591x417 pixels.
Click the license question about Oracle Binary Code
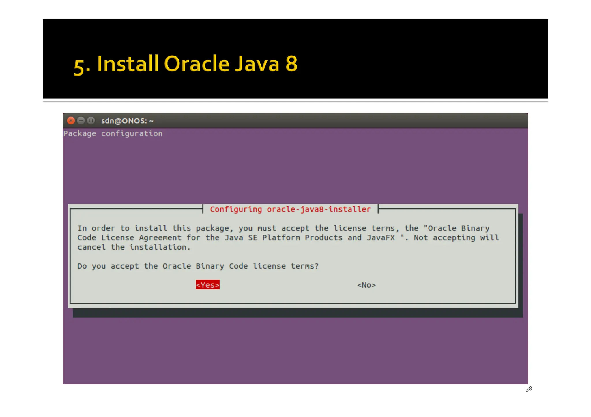(x=198, y=266)
